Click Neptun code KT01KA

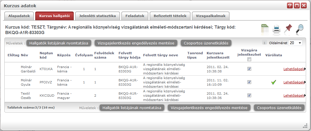(x=46, y=69)
